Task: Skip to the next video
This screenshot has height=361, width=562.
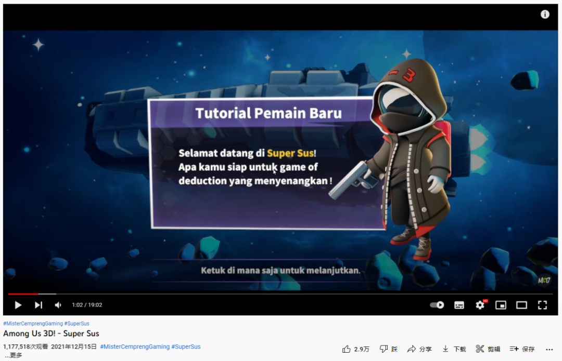Action: 38,305
